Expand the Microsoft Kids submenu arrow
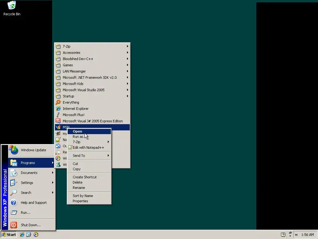Viewport: 318px width, 239px height. tap(128, 83)
